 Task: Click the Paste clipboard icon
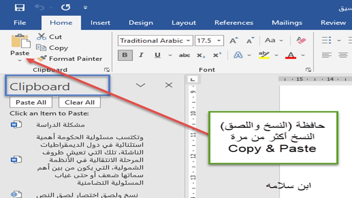click(21, 41)
